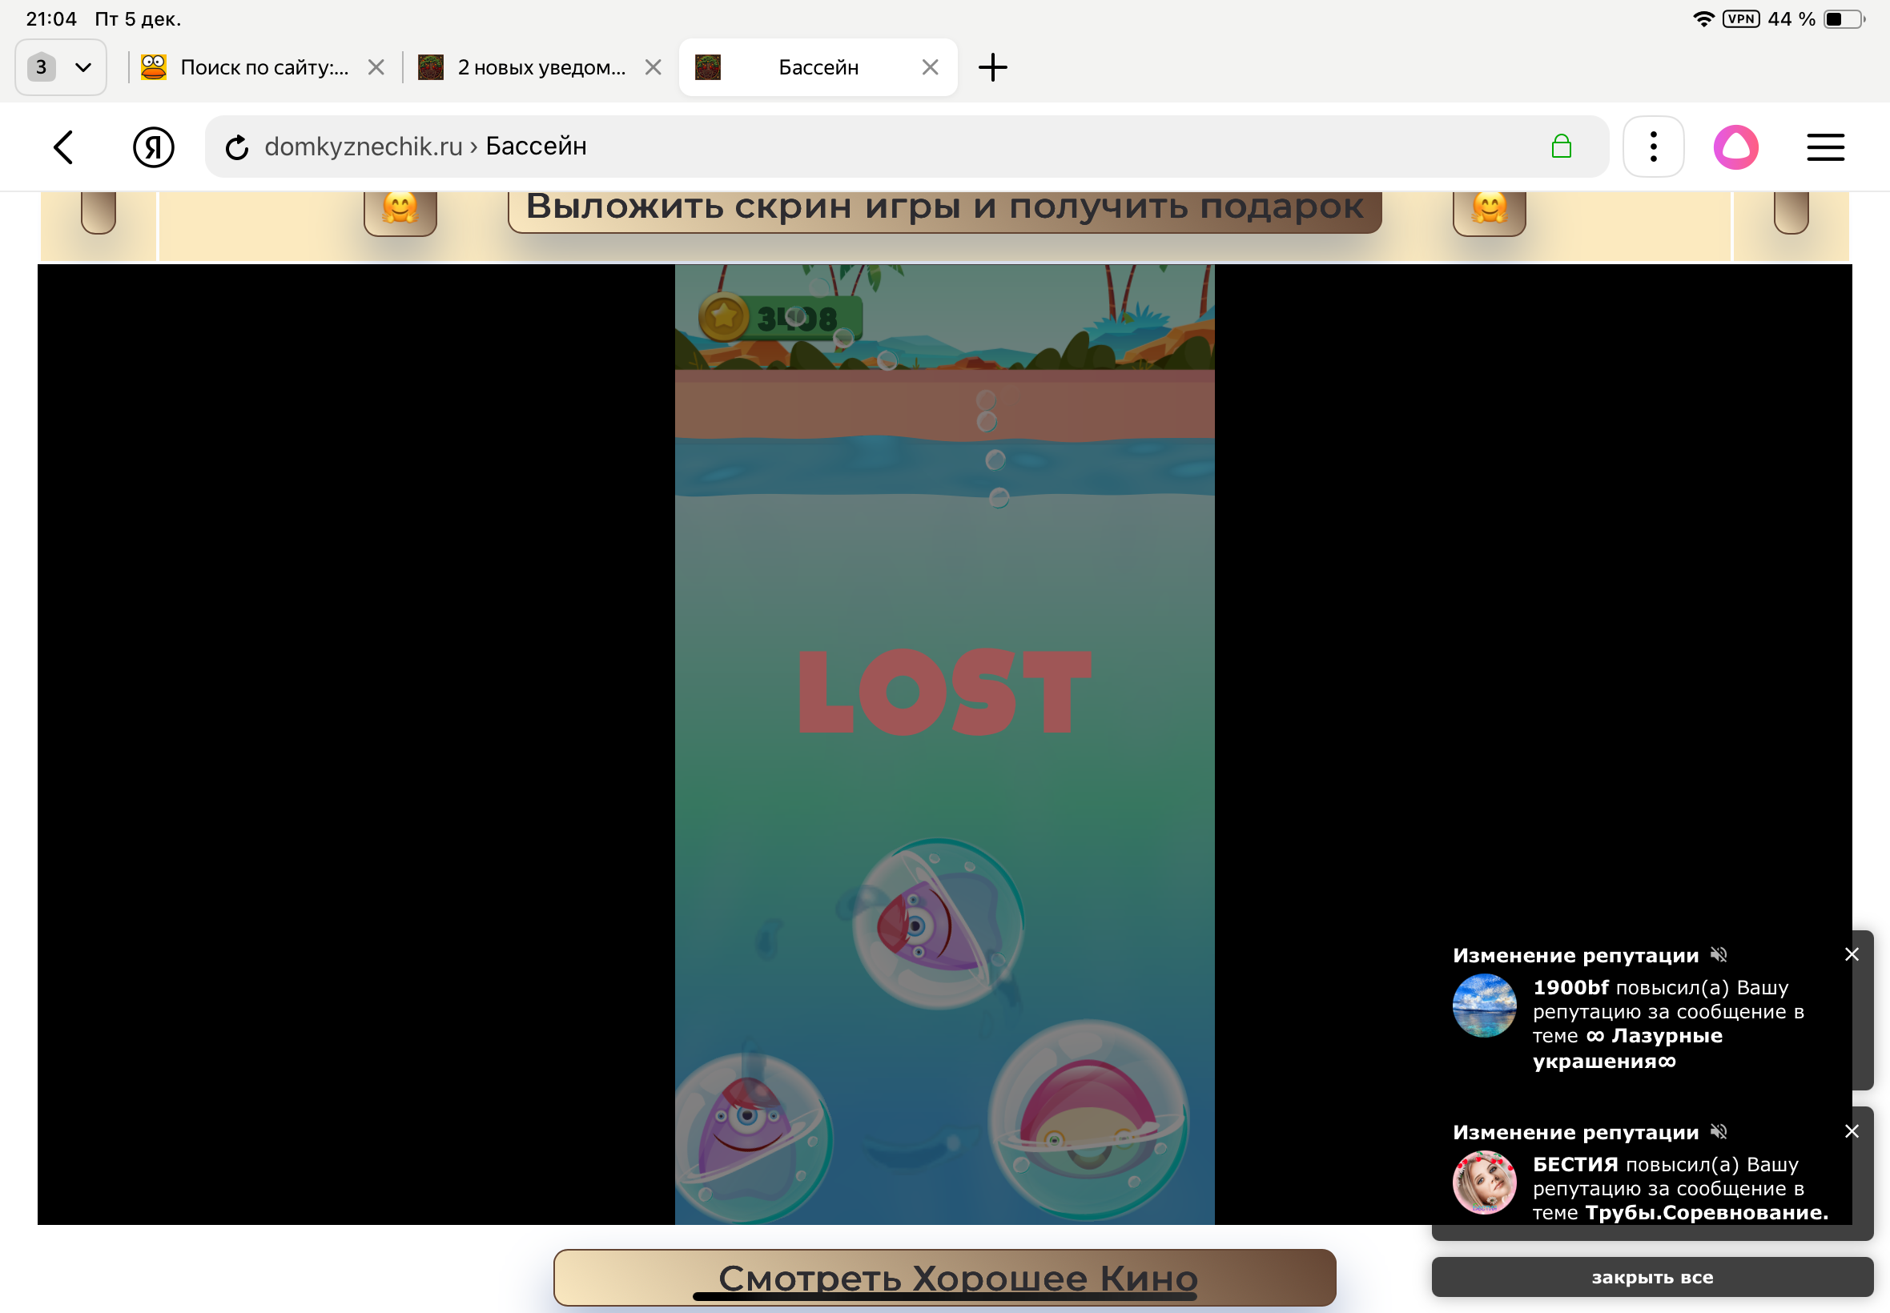Open the hamburger browser menu
Screen dimensions: 1890x1313
coord(1825,147)
